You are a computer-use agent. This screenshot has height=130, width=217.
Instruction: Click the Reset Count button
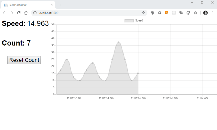pos(24,60)
